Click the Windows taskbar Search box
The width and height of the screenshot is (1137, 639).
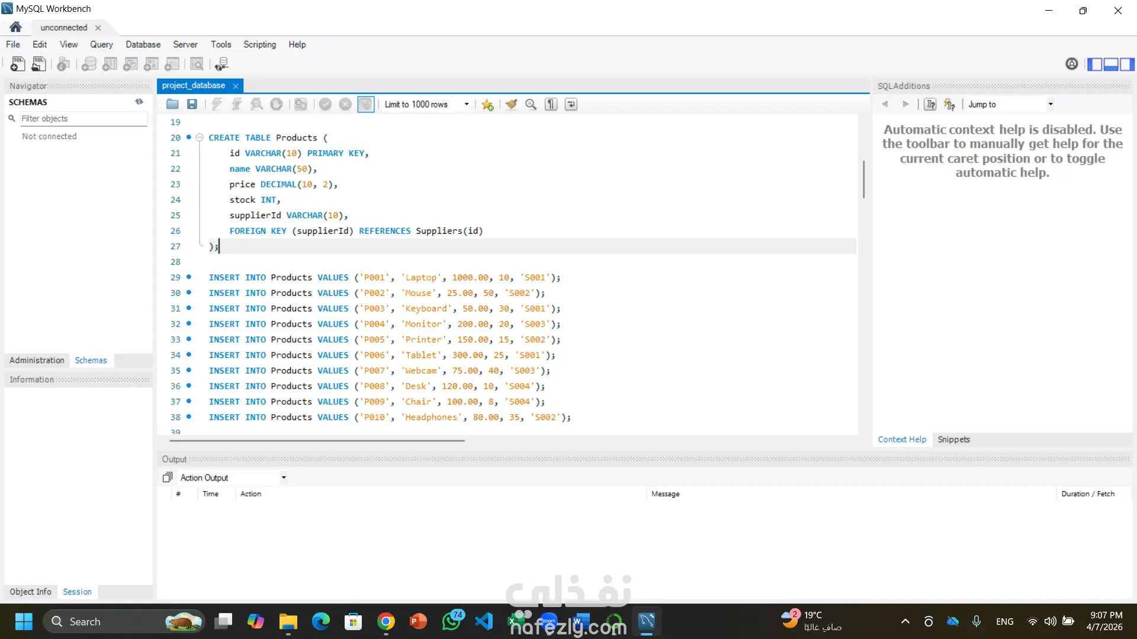124,621
